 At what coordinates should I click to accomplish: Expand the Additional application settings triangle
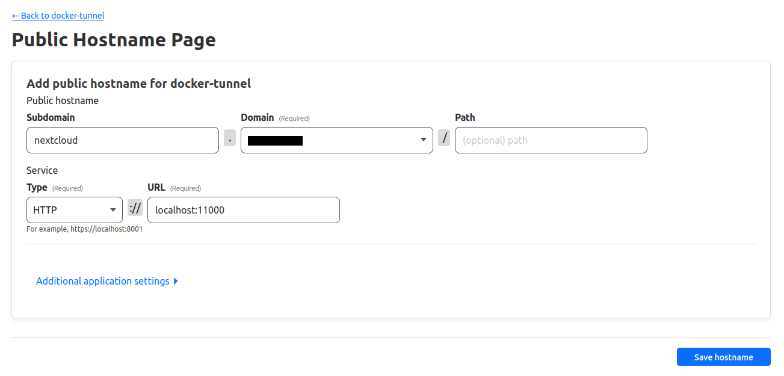click(x=176, y=281)
